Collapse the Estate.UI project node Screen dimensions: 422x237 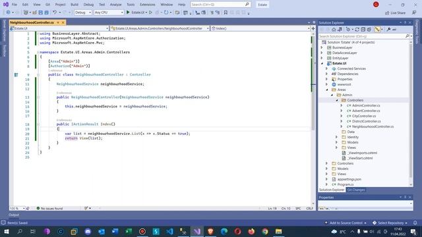point(322,63)
